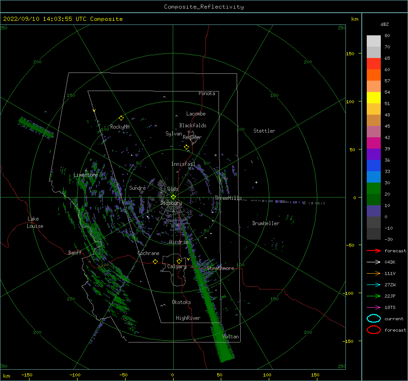The image size is (408, 381).
Task: Click the Drumheller label
Action: click(266, 223)
